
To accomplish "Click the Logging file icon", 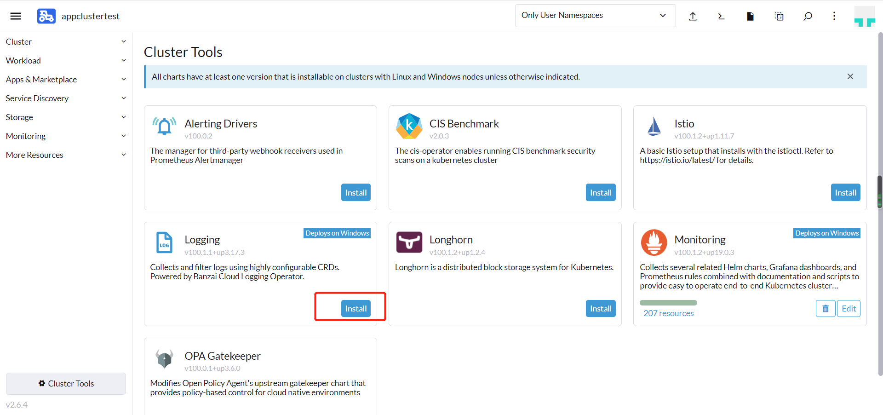I will (x=164, y=242).
